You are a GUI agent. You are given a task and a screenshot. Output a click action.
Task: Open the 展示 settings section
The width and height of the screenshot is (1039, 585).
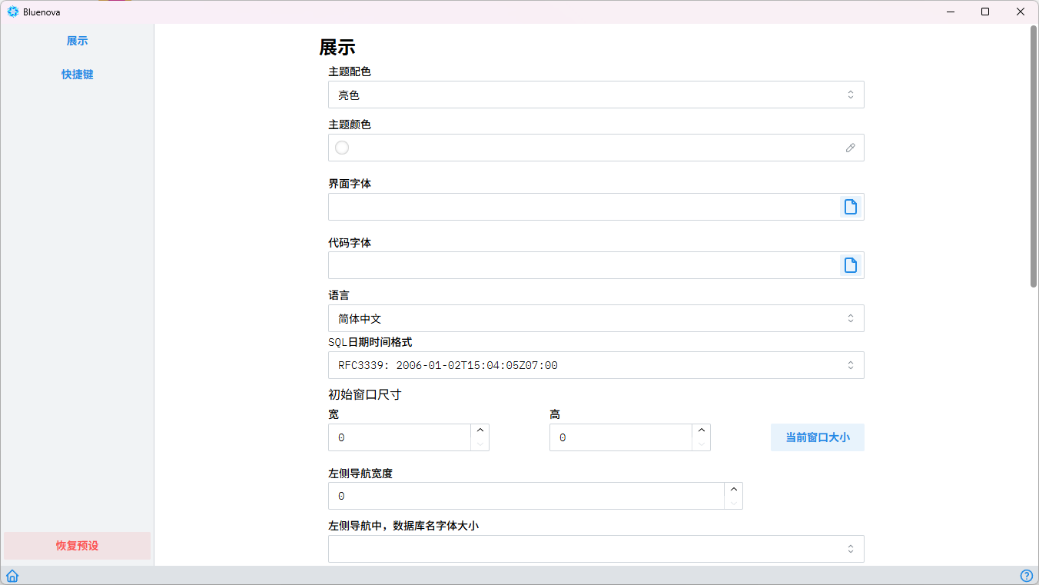coord(77,41)
